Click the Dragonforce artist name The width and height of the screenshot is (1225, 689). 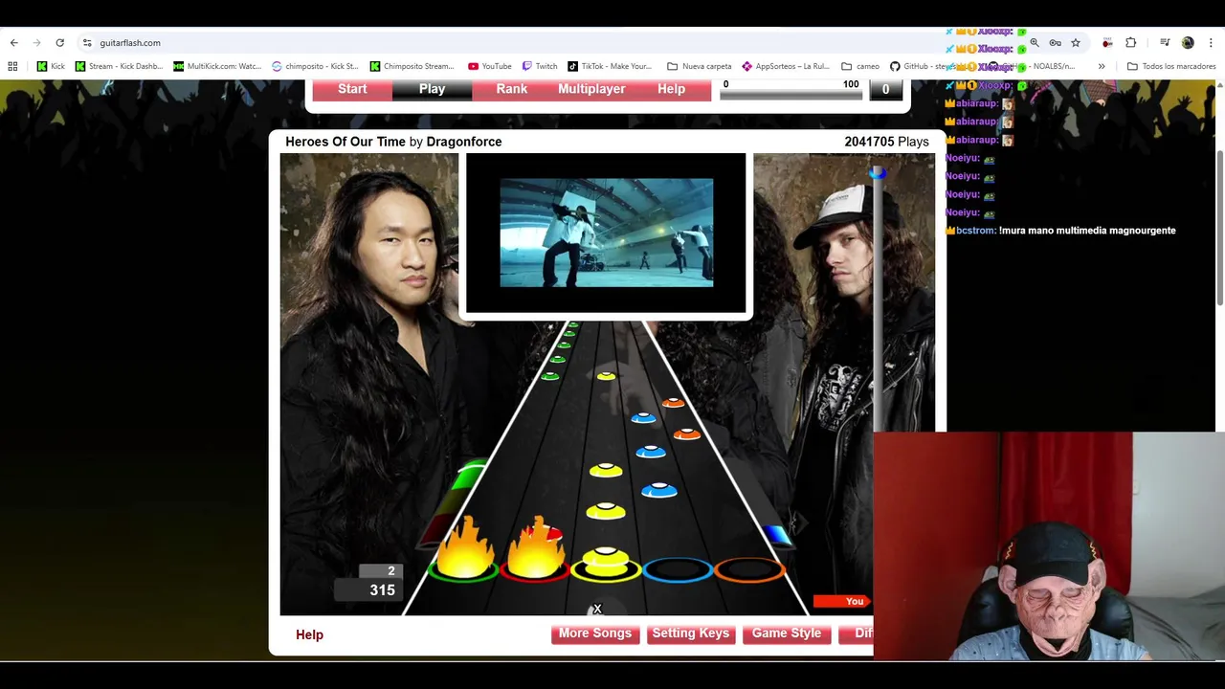click(x=464, y=142)
